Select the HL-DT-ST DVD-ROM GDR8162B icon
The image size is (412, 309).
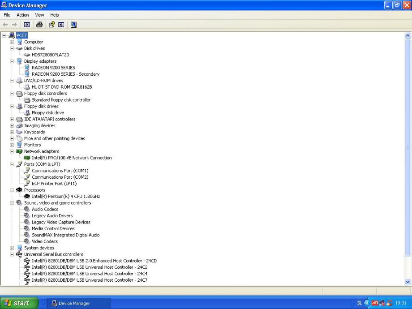point(27,87)
